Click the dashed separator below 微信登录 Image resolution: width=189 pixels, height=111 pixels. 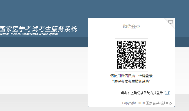tap(131, 32)
